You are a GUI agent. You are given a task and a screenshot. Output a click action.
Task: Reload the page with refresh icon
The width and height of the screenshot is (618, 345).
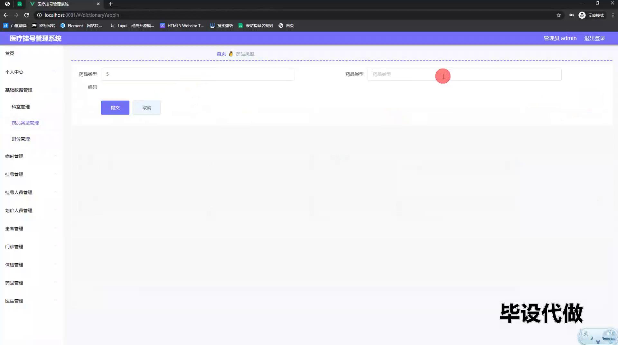tap(27, 15)
